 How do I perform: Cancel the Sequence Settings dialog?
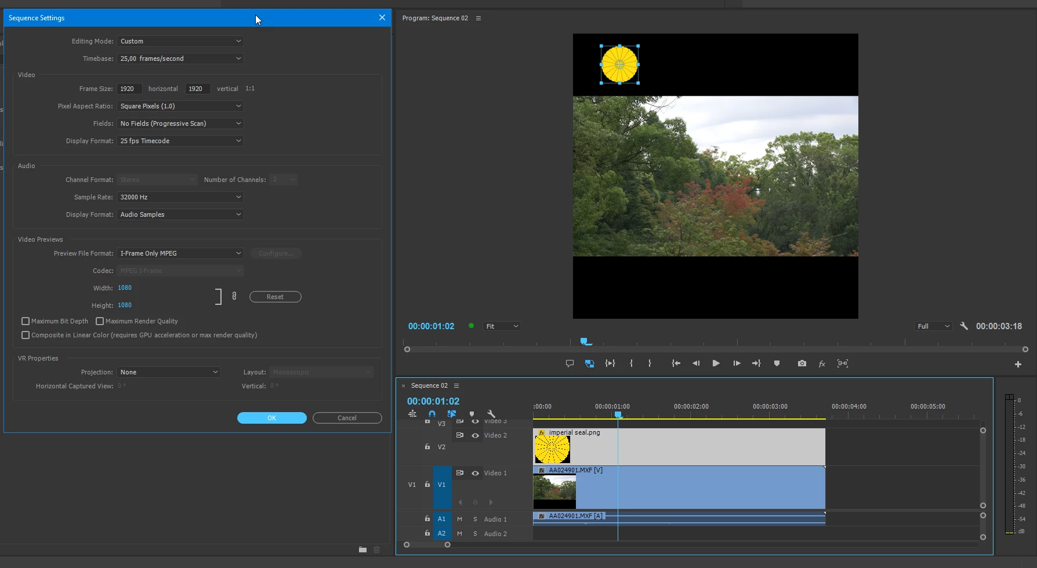click(347, 418)
